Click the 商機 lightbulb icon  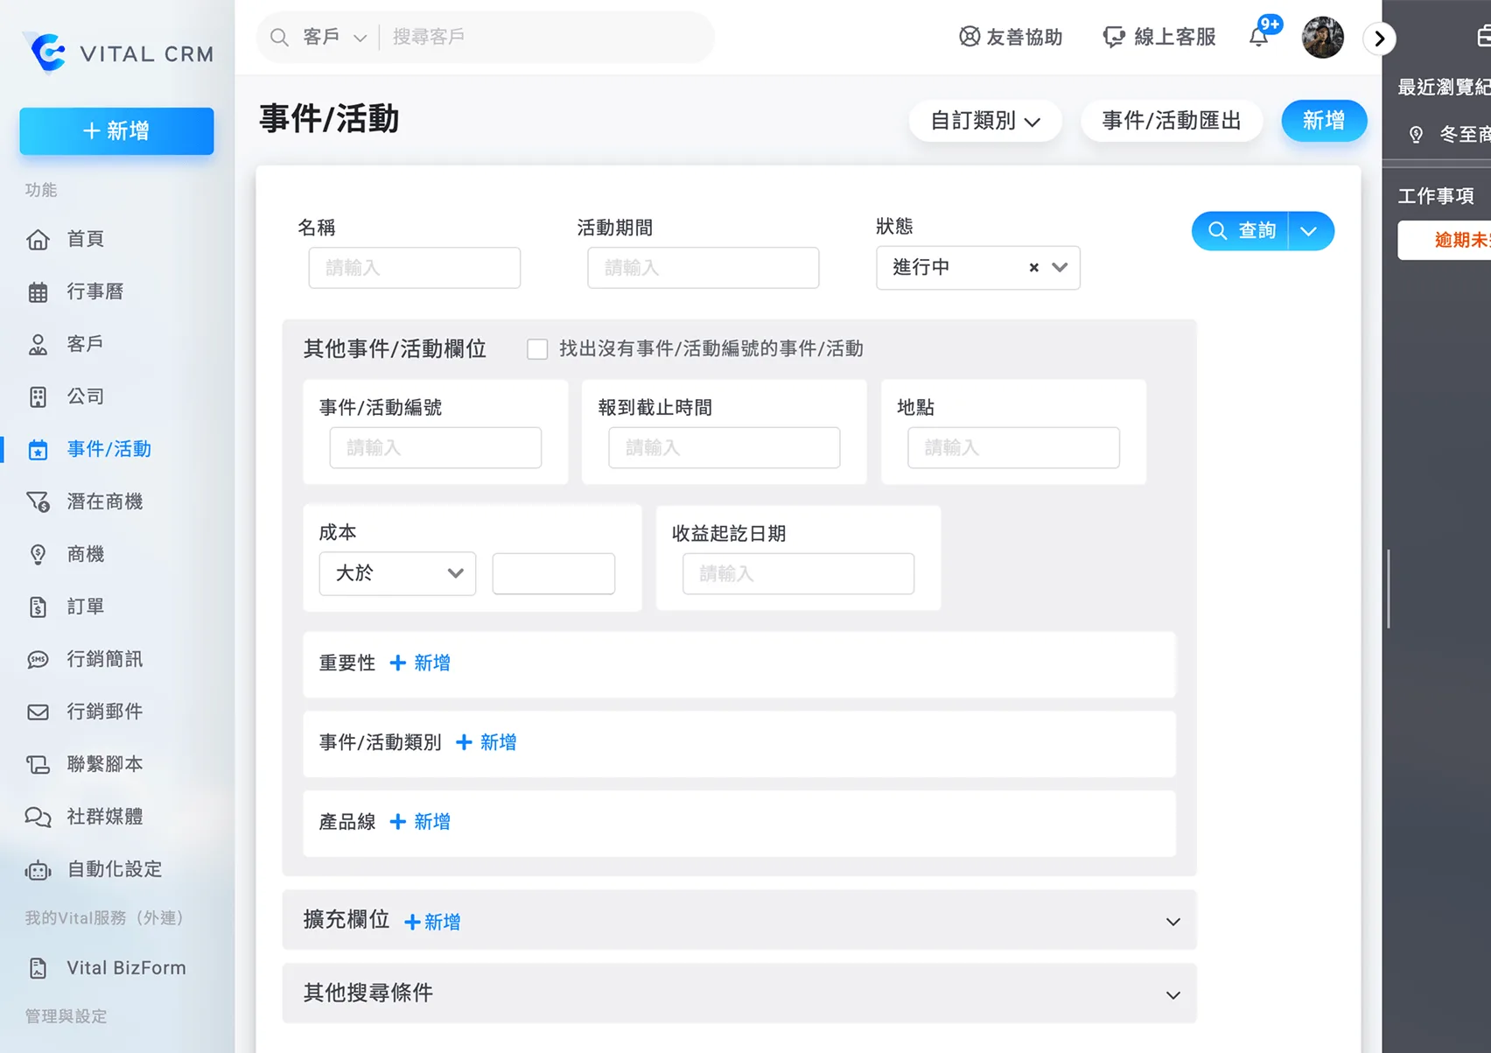point(38,554)
